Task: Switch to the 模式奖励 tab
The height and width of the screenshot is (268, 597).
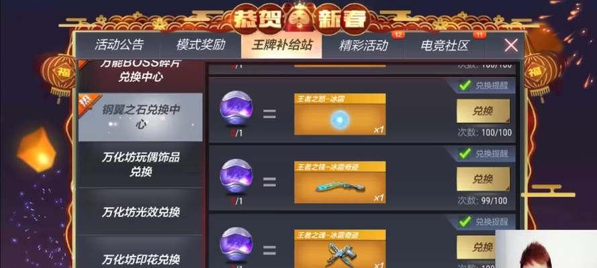Action: point(201,45)
